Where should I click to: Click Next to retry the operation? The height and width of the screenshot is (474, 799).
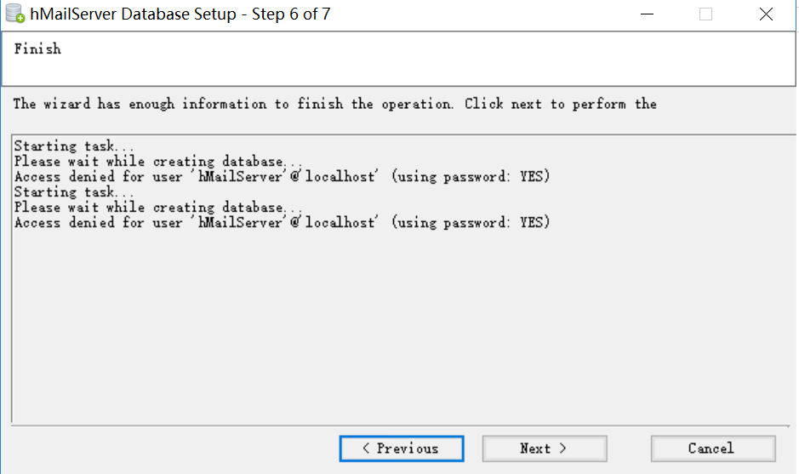click(545, 448)
